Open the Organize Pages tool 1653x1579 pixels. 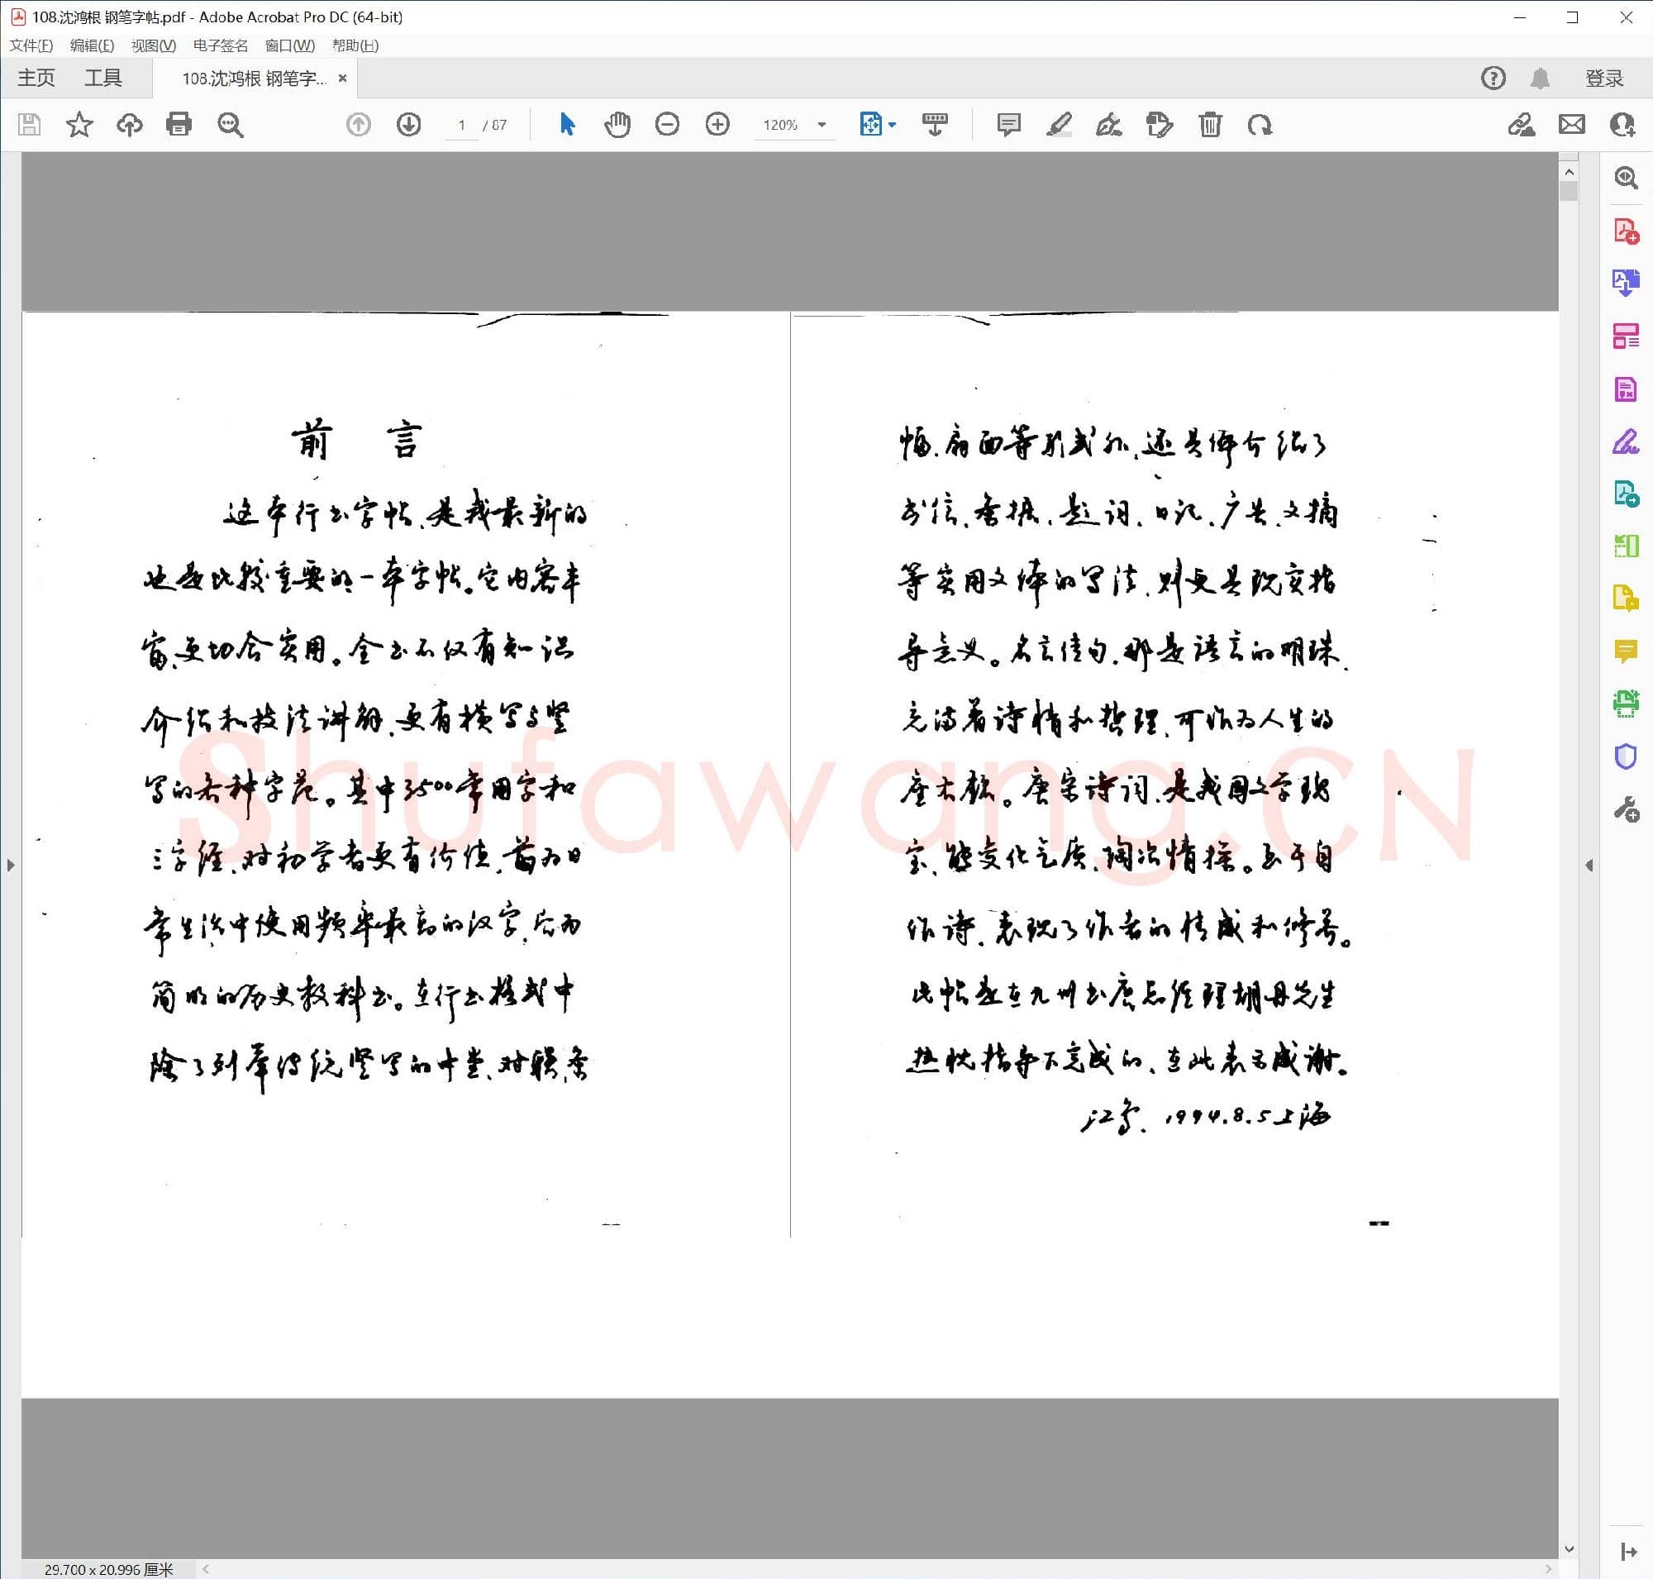pos(1627,333)
